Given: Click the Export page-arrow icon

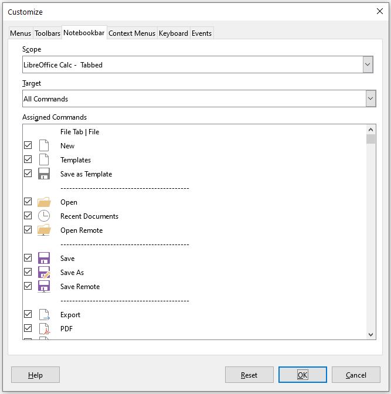Looking at the screenshot, I should [x=44, y=315].
